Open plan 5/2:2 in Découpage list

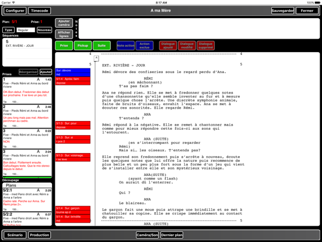27,219
